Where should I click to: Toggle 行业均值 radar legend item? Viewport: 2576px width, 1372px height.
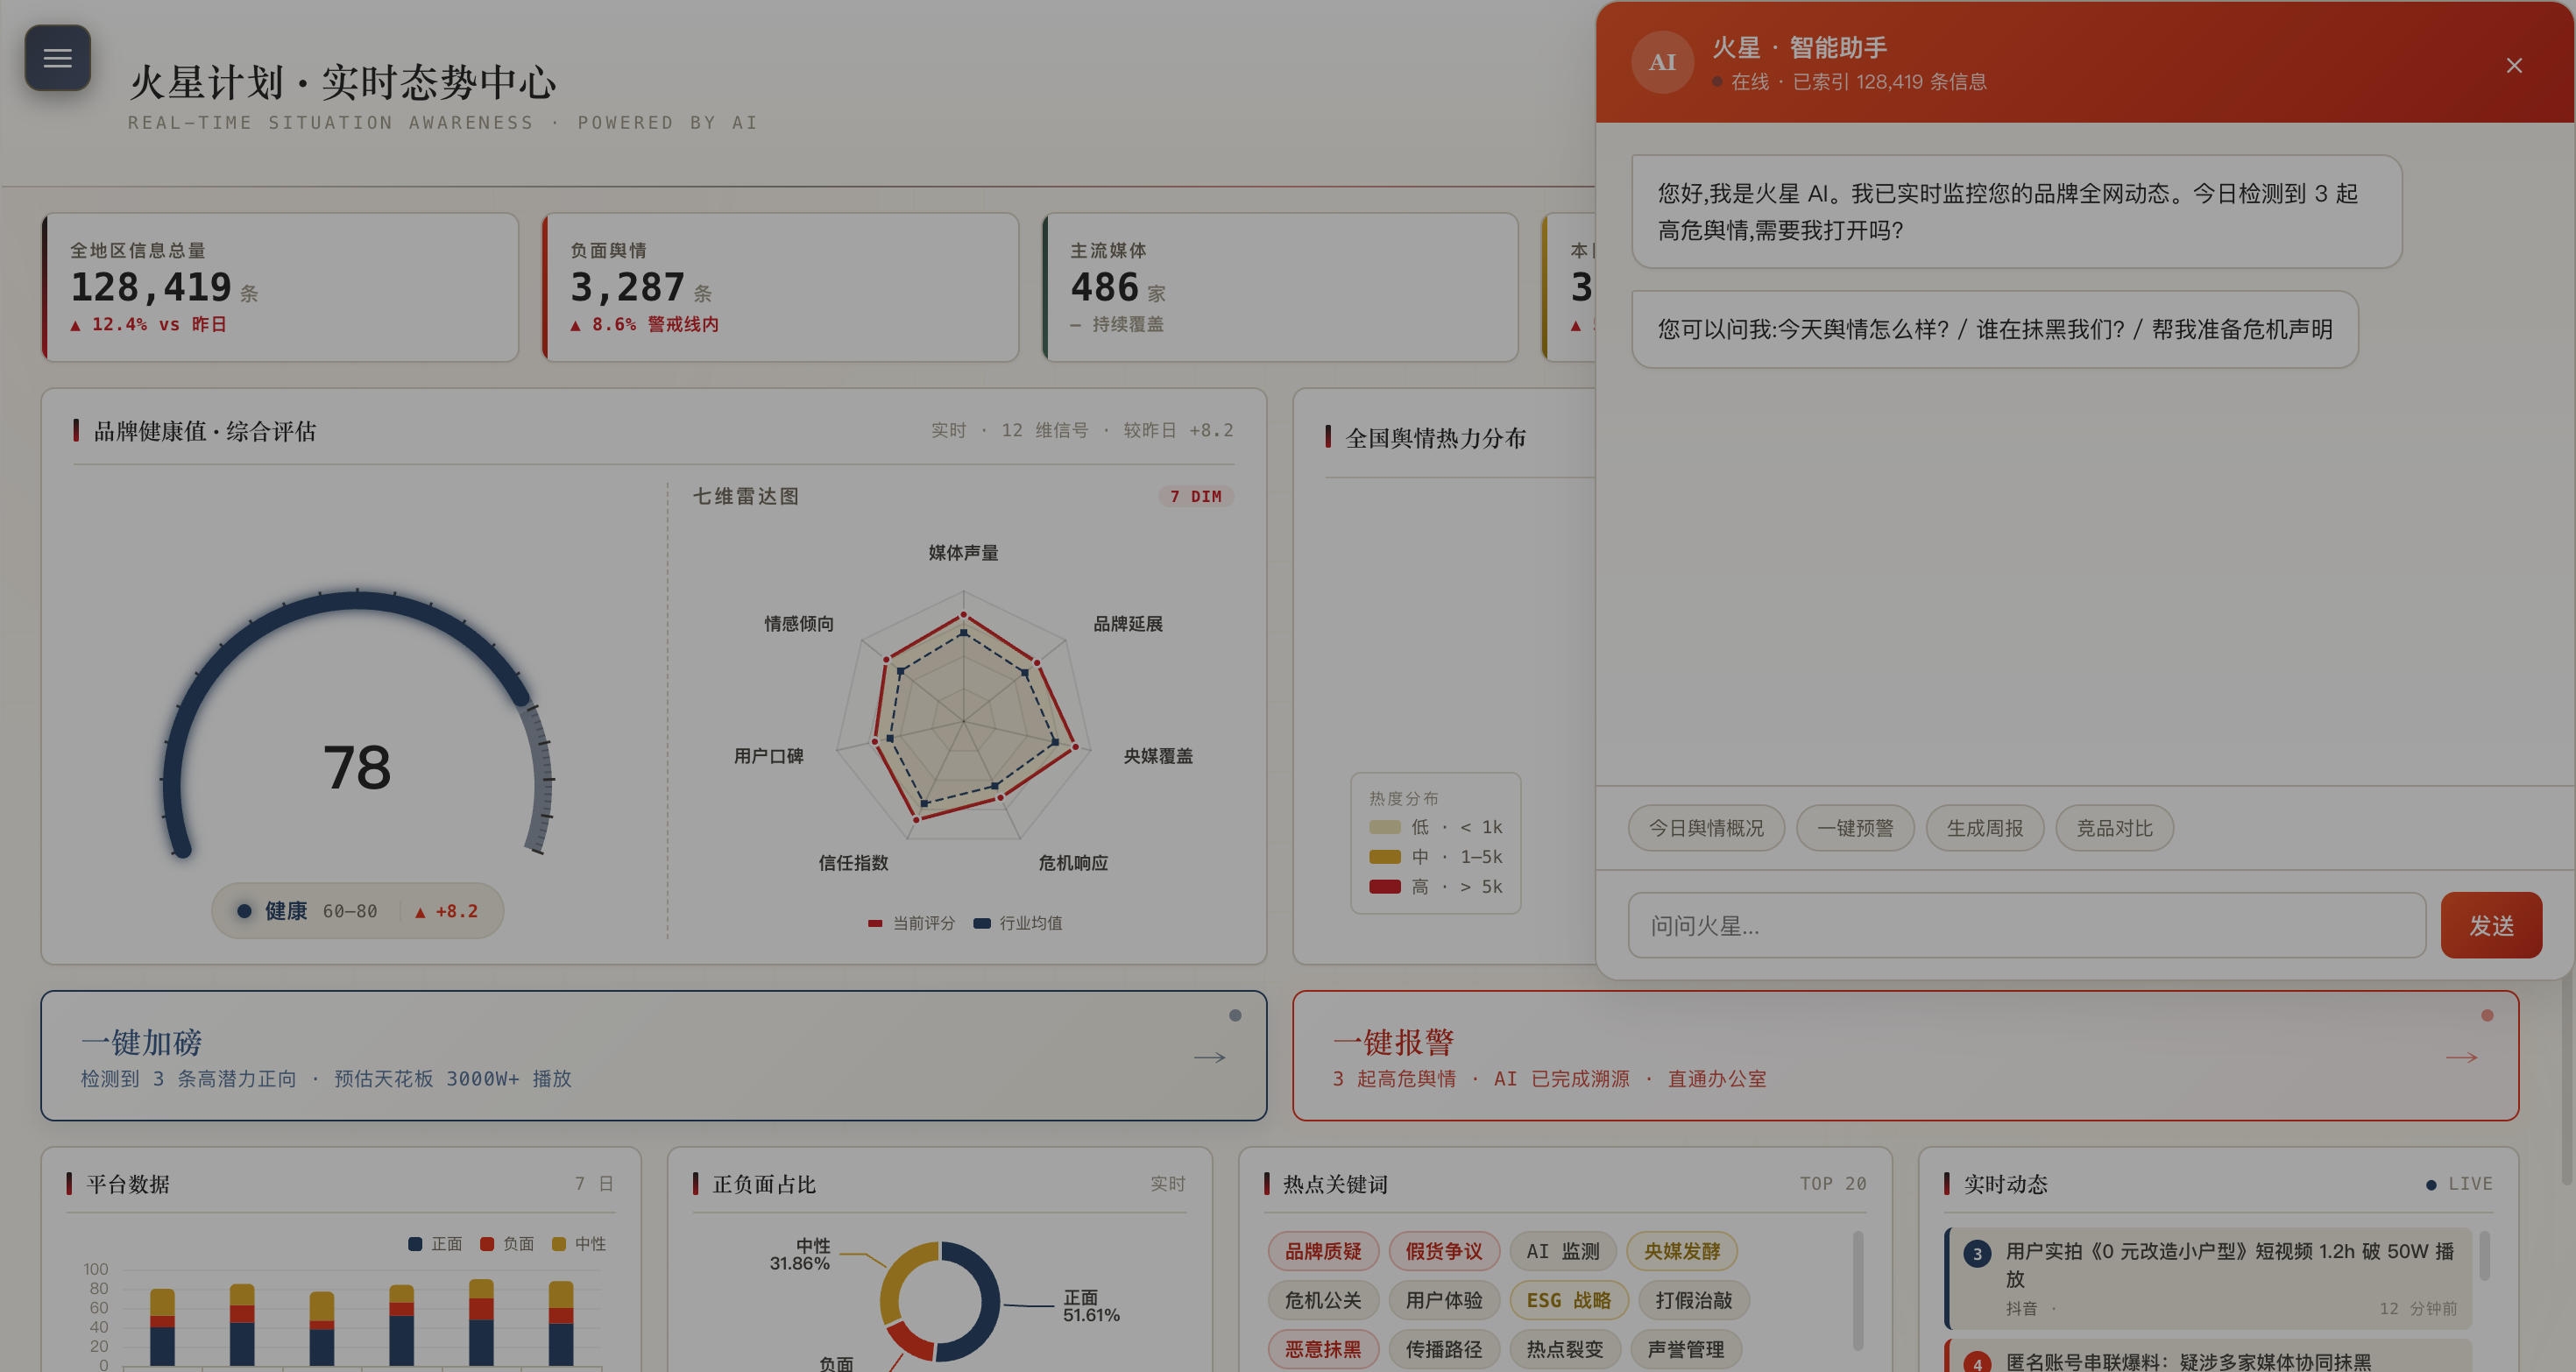1018,923
